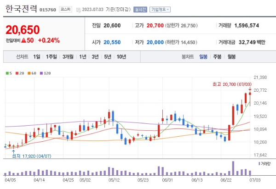Viewport: 276px width, 189px height.
Task: Click the 04/05 x-axis date label
Action: click(x=10, y=180)
